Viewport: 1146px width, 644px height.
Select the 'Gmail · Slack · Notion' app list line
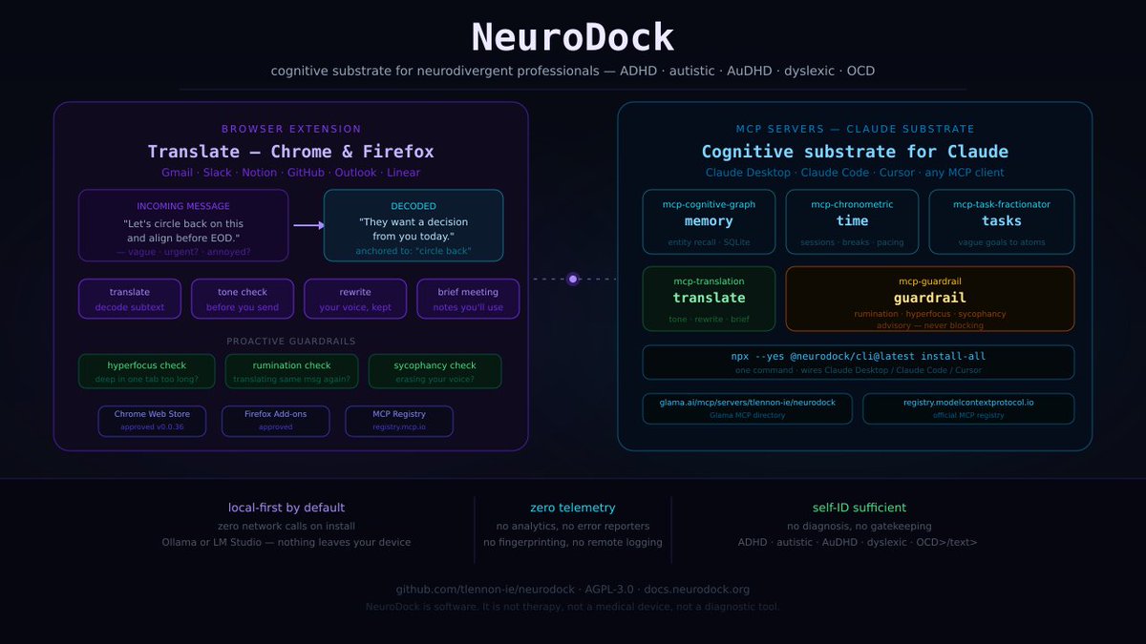(x=291, y=173)
